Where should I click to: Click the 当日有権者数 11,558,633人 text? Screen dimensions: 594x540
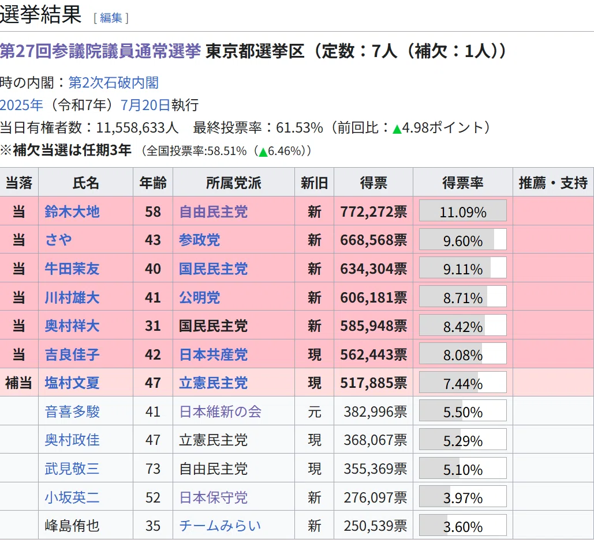(x=89, y=127)
